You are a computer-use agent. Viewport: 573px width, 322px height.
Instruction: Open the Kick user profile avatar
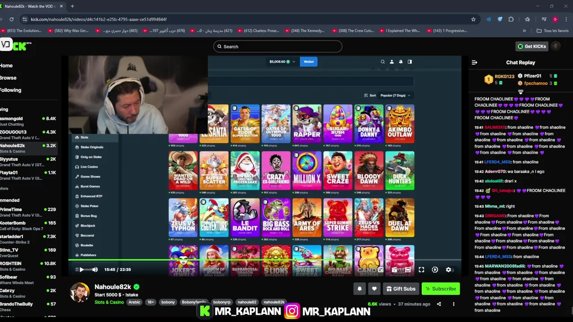point(556,46)
